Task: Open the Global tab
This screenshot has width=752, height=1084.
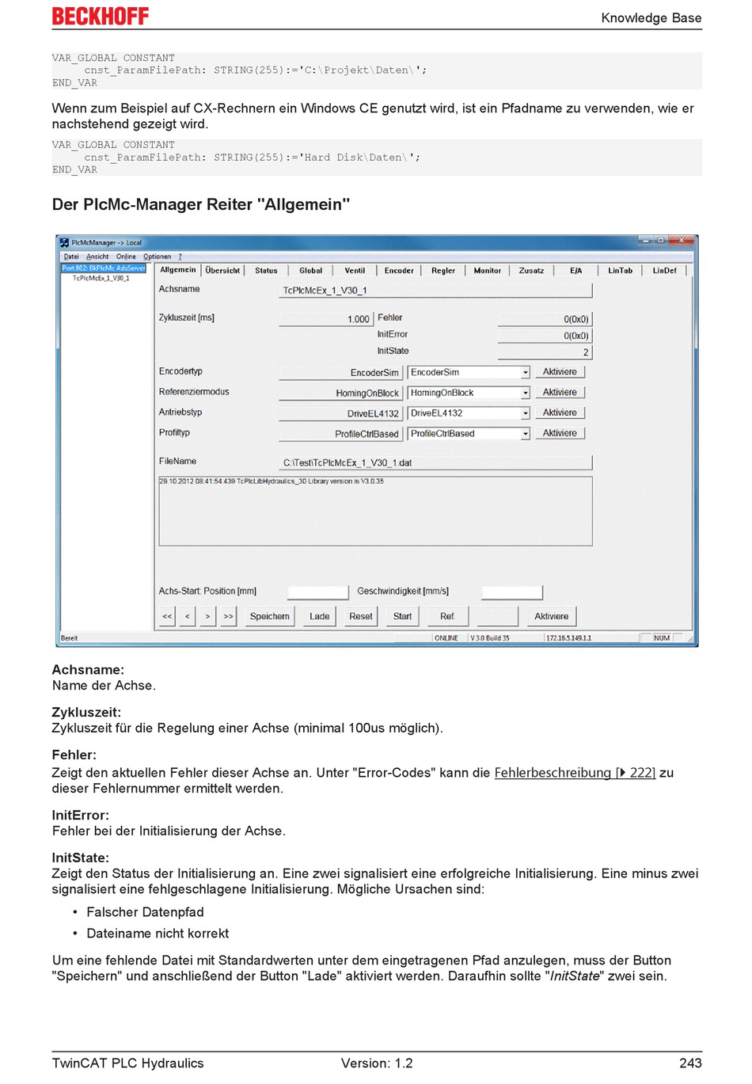Action: (311, 271)
